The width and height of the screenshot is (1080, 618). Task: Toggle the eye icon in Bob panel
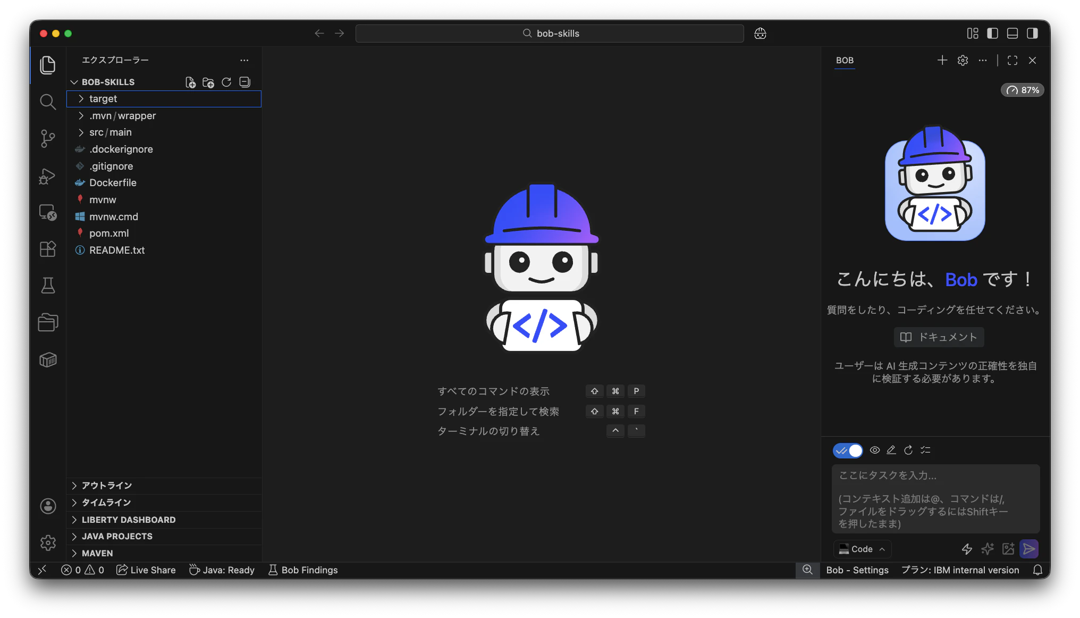click(x=875, y=450)
